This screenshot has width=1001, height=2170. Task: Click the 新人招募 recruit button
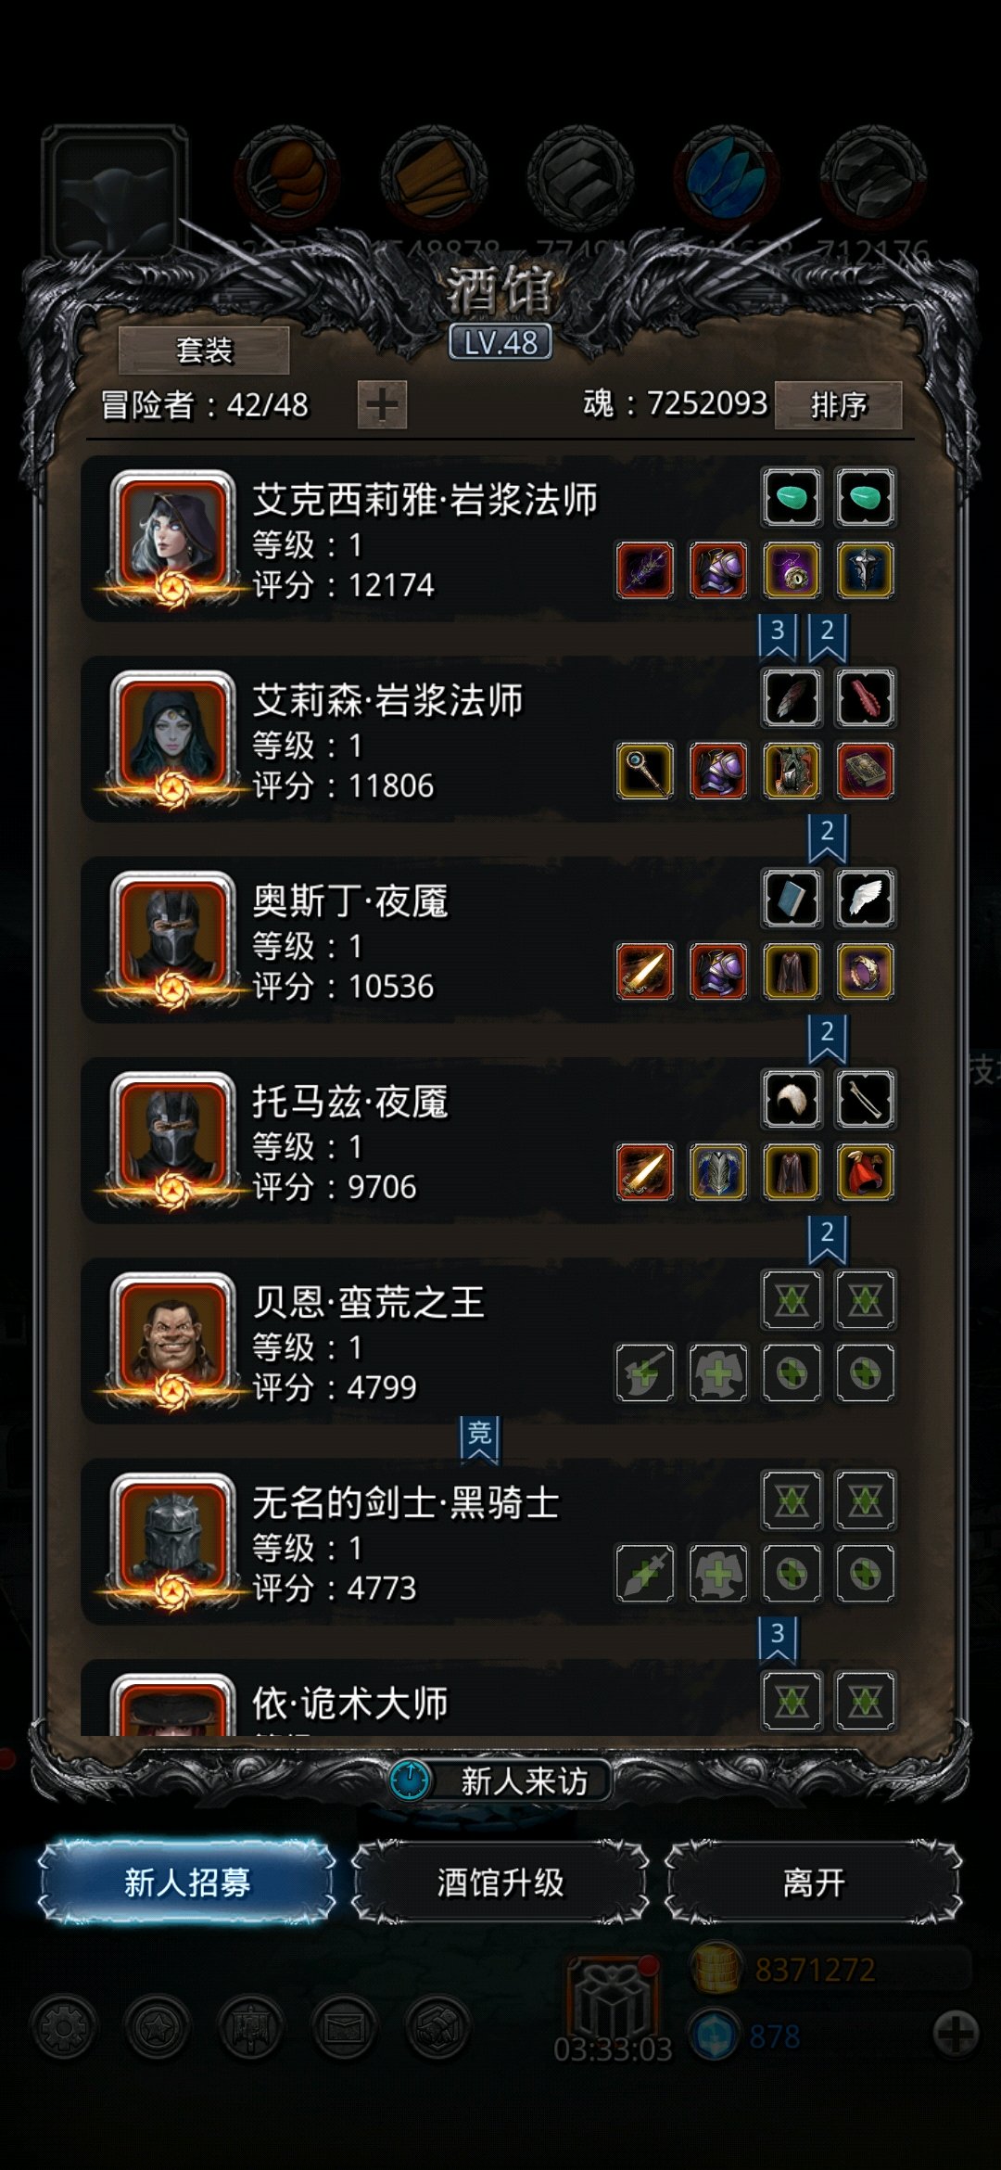(187, 1883)
